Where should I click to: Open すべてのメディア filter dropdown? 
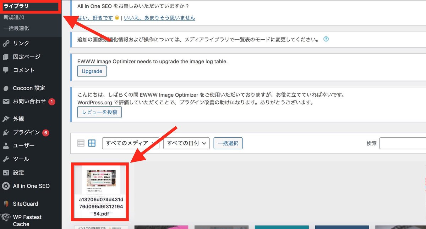coord(131,143)
